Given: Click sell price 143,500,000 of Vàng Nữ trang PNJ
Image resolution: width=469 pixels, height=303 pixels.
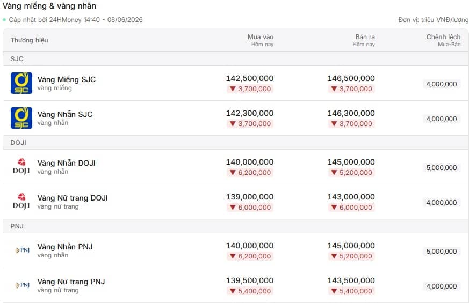Looking at the screenshot, I should pos(351,280).
